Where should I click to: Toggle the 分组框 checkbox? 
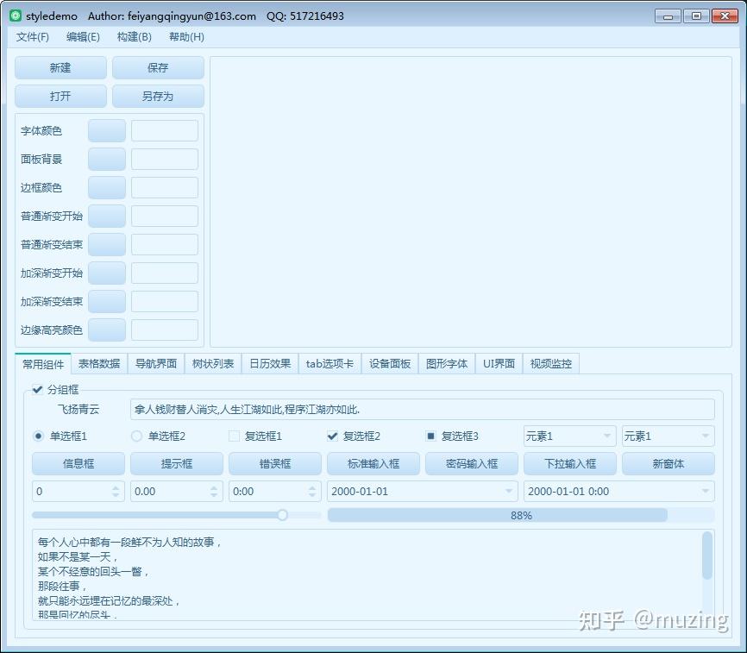(x=37, y=389)
